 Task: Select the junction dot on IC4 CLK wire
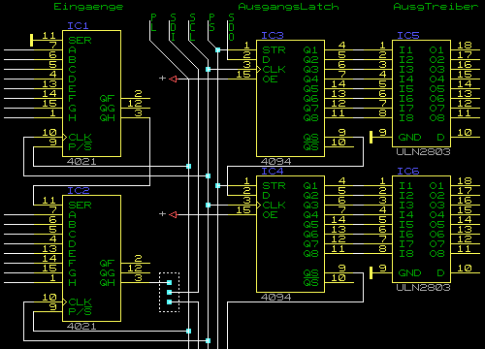pos(208,205)
